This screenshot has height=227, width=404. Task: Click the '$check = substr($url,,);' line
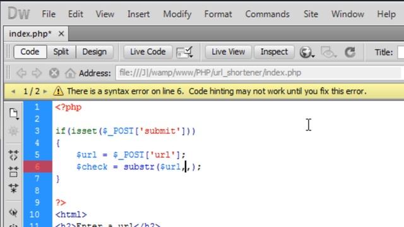[139, 166]
